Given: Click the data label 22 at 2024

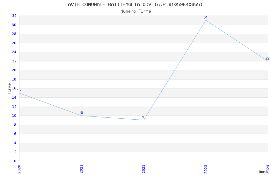Looking at the screenshot, I should [x=267, y=58].
